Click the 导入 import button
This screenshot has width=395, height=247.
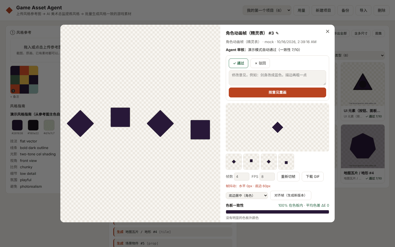[x=363, y=10]
